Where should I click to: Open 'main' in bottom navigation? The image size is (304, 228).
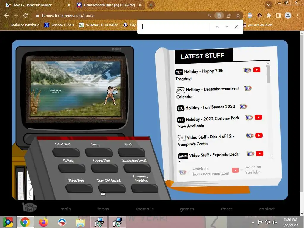(66, 209)
